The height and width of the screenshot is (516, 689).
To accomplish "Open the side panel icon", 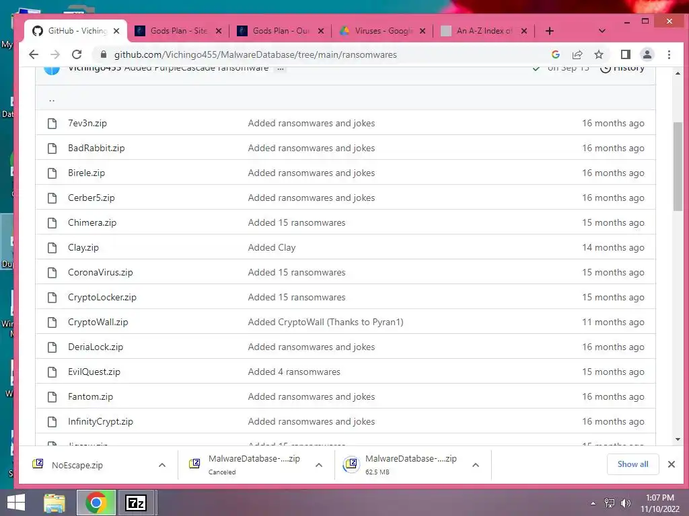I will coord(625,54).
